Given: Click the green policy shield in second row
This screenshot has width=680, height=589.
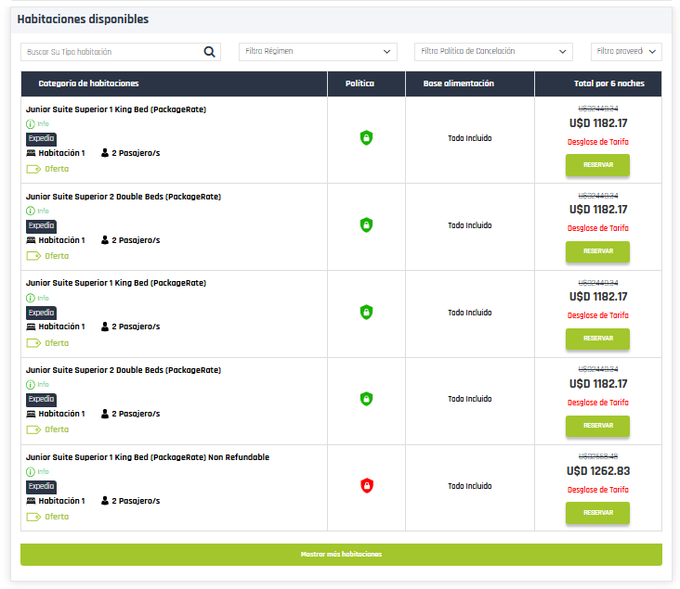Looking at the screenshot, I should (366, 224).
